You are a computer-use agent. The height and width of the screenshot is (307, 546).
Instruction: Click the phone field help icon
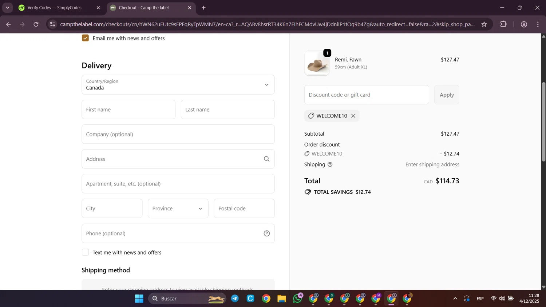pos(266,234)
